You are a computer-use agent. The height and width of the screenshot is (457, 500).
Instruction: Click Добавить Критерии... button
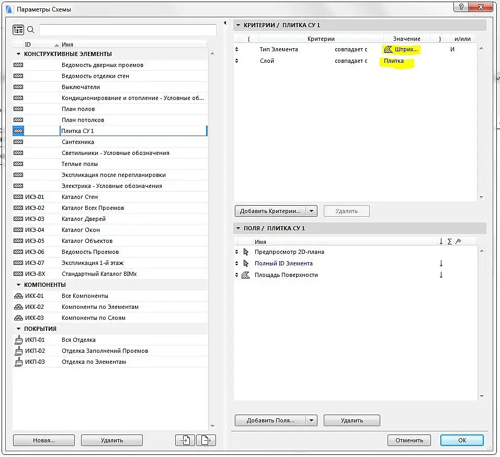click(x=270, y=211)
